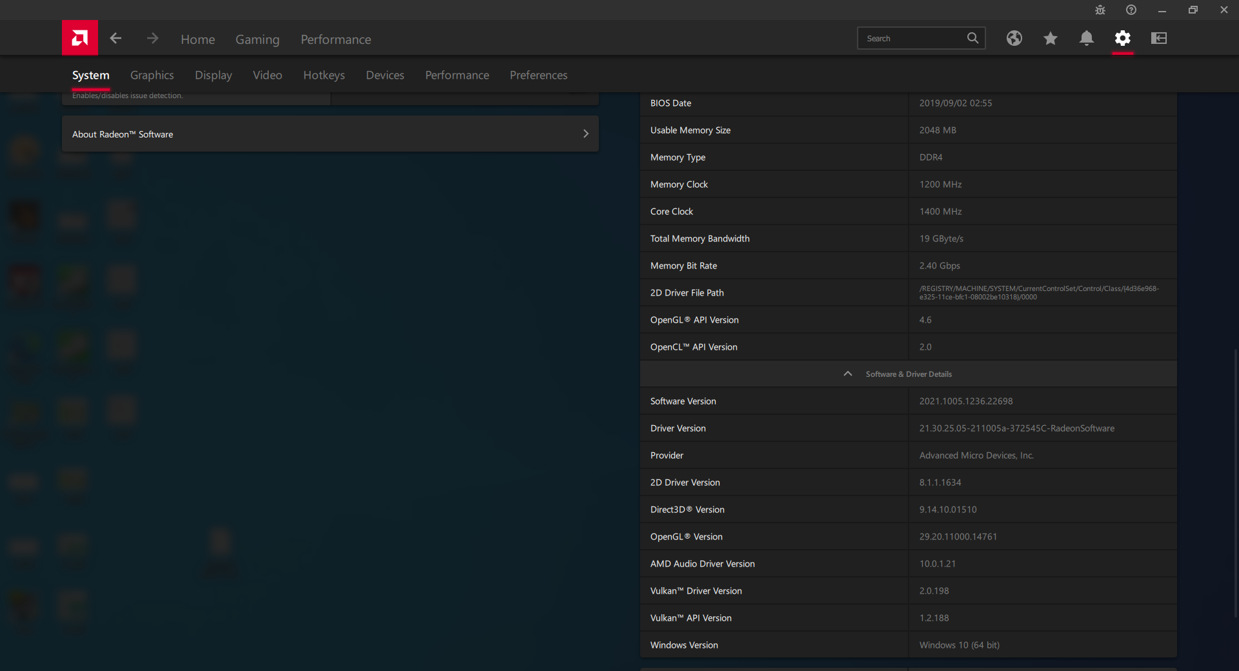Go forward with the right arrow
This screenshot has width=1239, height=671.
(152, 39)
